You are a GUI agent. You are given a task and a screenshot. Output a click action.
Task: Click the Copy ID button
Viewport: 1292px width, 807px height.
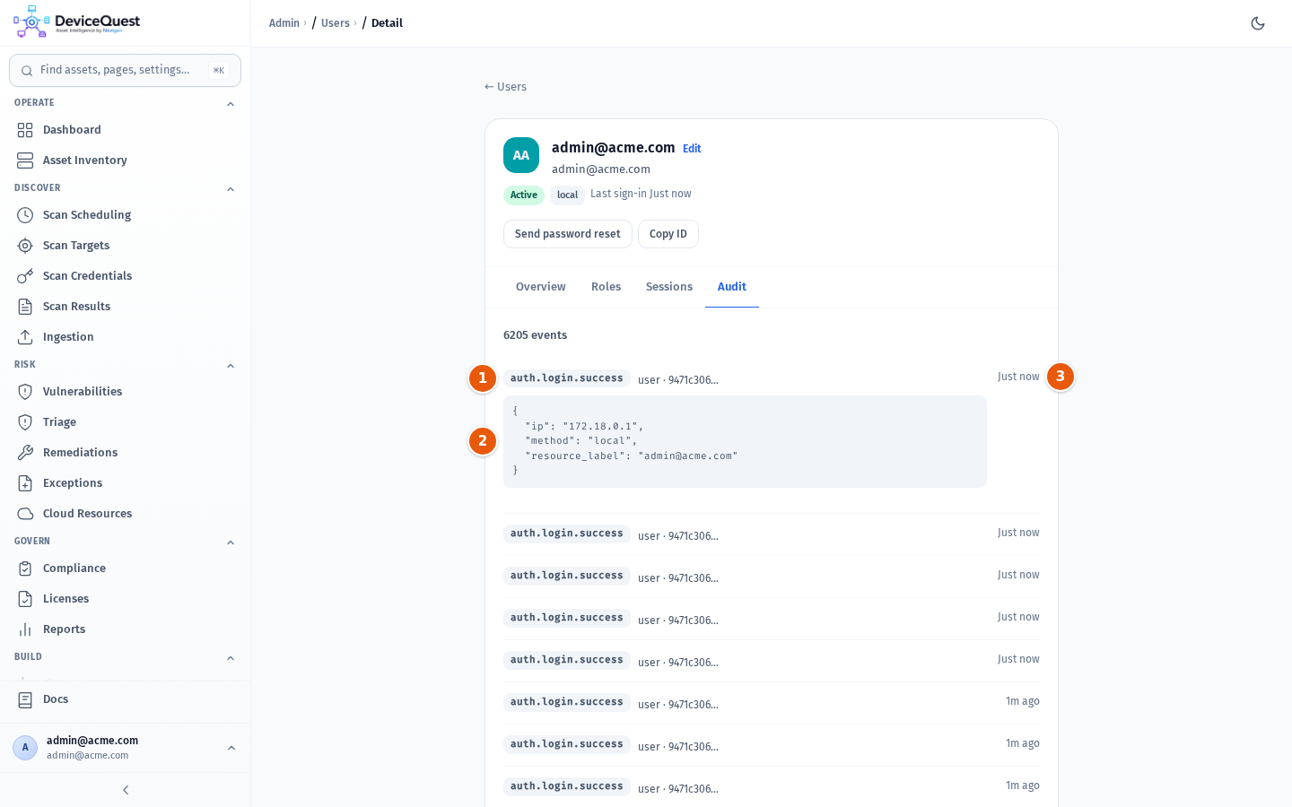tap(668, 234)
